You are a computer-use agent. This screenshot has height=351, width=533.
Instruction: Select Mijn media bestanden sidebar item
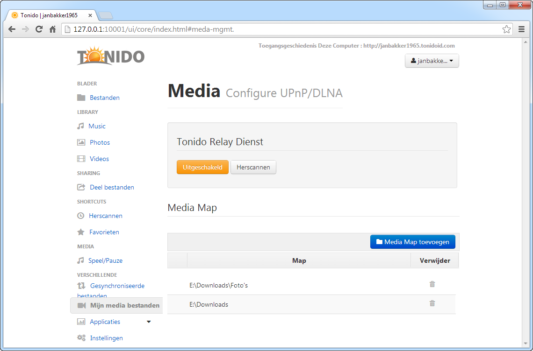[116, 306]
